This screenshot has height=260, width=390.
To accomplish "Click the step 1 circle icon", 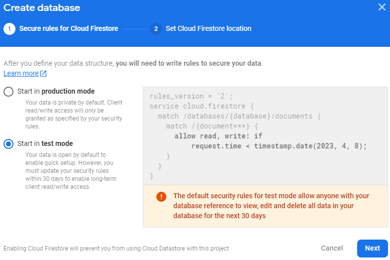I will coord(9,29).
